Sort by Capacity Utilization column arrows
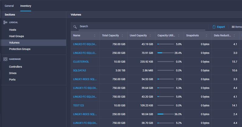242x127 pixels. [178, 35]
